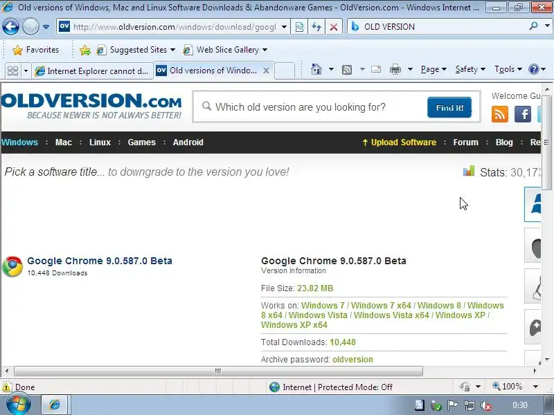Screen dimensions: 554x415
Task: Click the Find it! button
Action: 449,107
